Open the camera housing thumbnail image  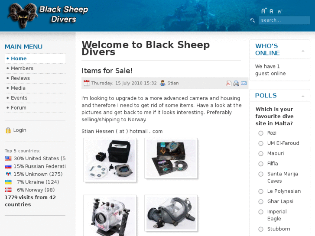110,215
